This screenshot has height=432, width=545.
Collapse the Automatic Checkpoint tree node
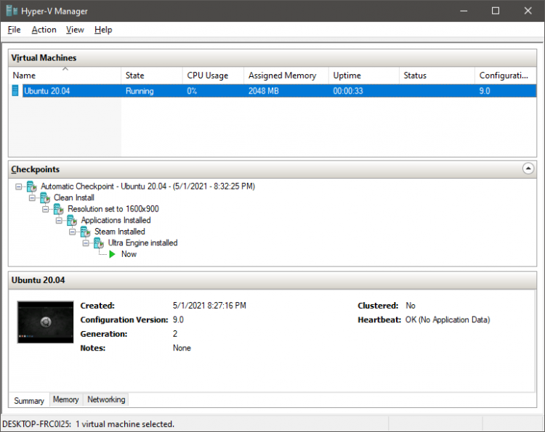coord(18,187)
